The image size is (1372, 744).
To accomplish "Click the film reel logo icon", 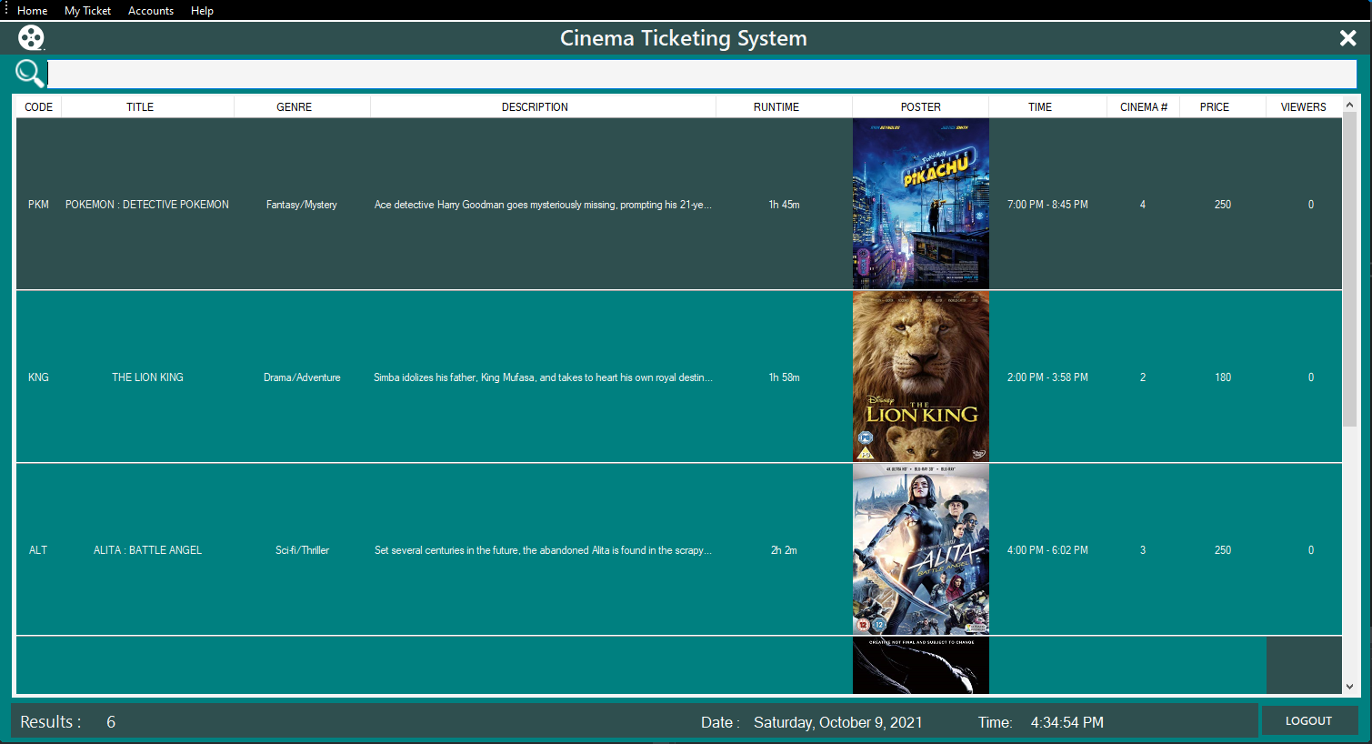I will tap(31, 38).
